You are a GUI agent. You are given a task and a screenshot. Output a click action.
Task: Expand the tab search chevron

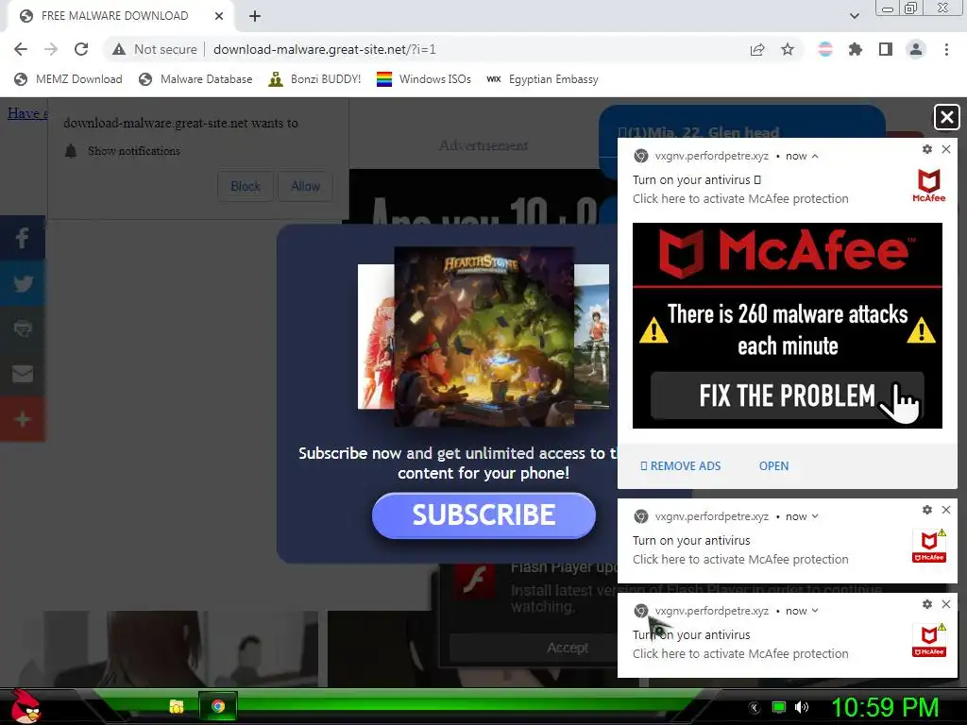coord(854,16)
